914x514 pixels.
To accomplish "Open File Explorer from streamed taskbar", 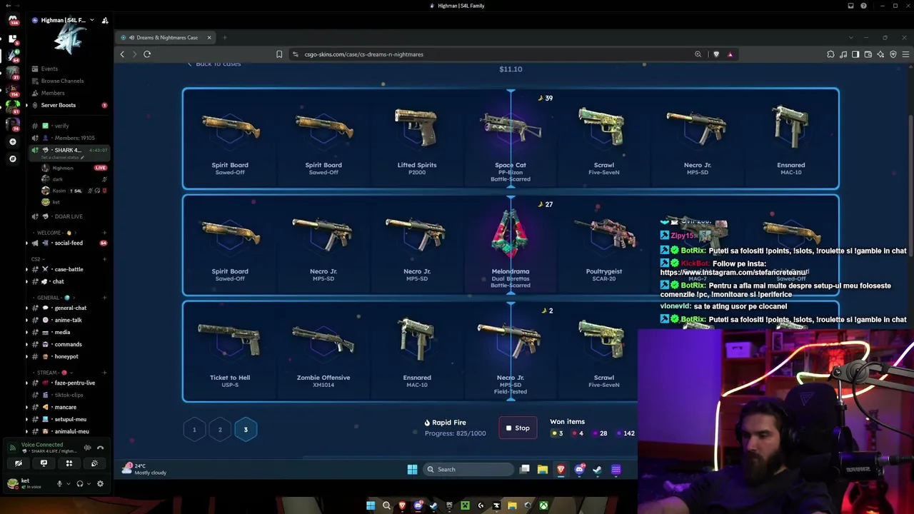I will point(543,469).
